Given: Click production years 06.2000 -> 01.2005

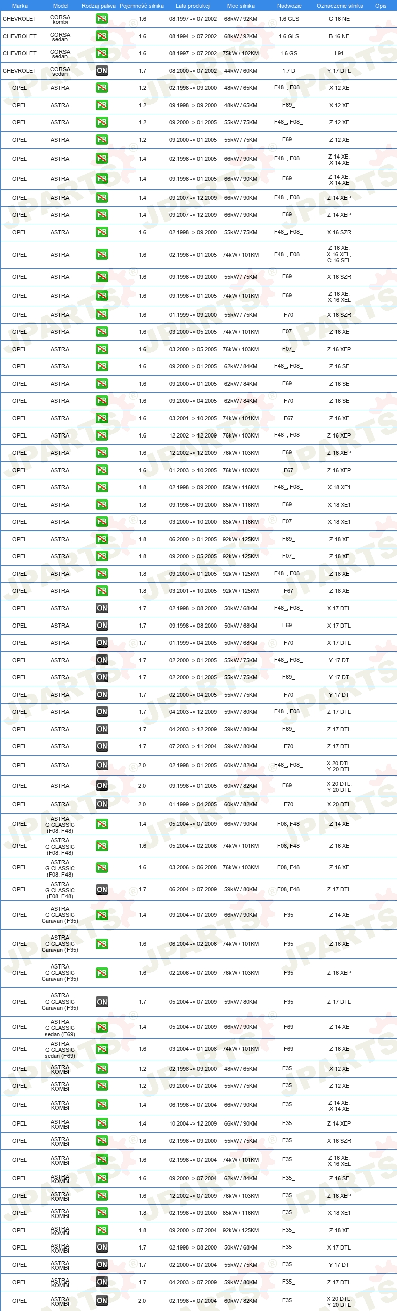Looking at the screenshot, I should click(192, 539).
